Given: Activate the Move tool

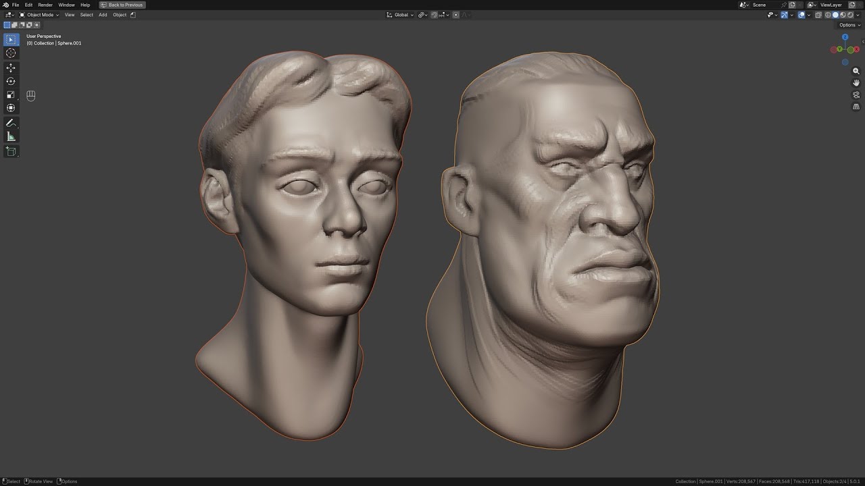Looking at the screenshot, I should coord(11,68).
